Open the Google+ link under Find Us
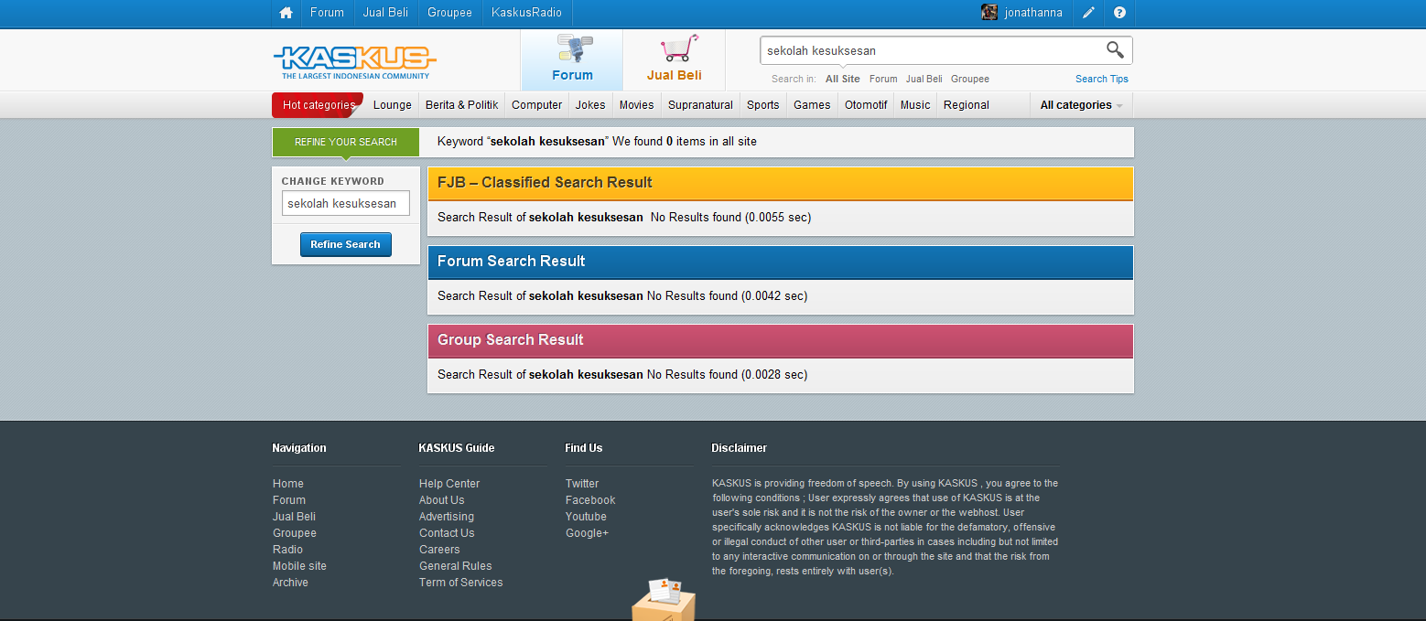This screenshot has height=621, width=1426. point(587,533)
